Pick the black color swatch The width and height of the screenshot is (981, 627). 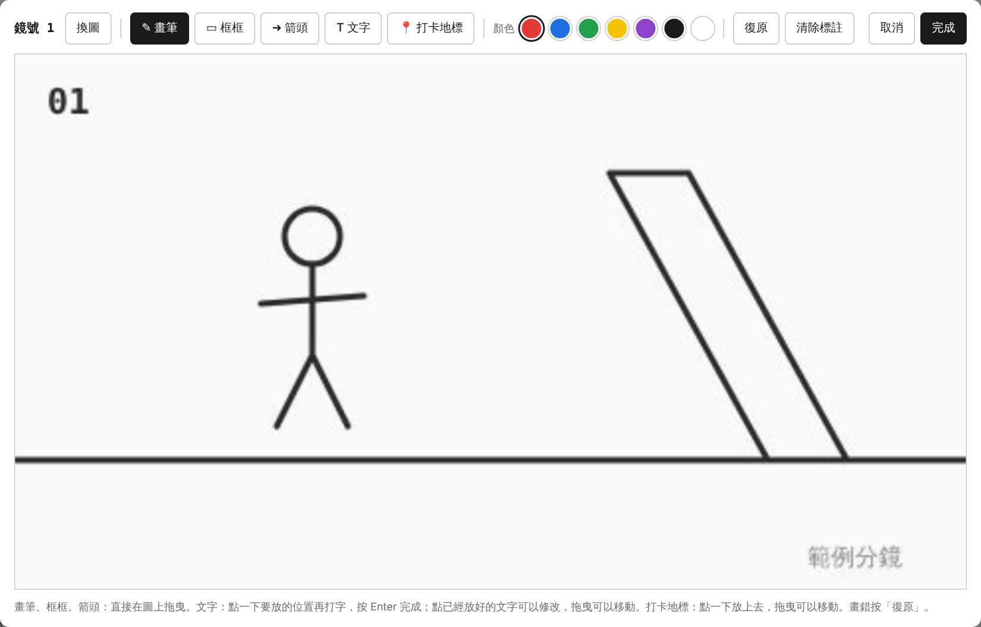click(674, 28)
